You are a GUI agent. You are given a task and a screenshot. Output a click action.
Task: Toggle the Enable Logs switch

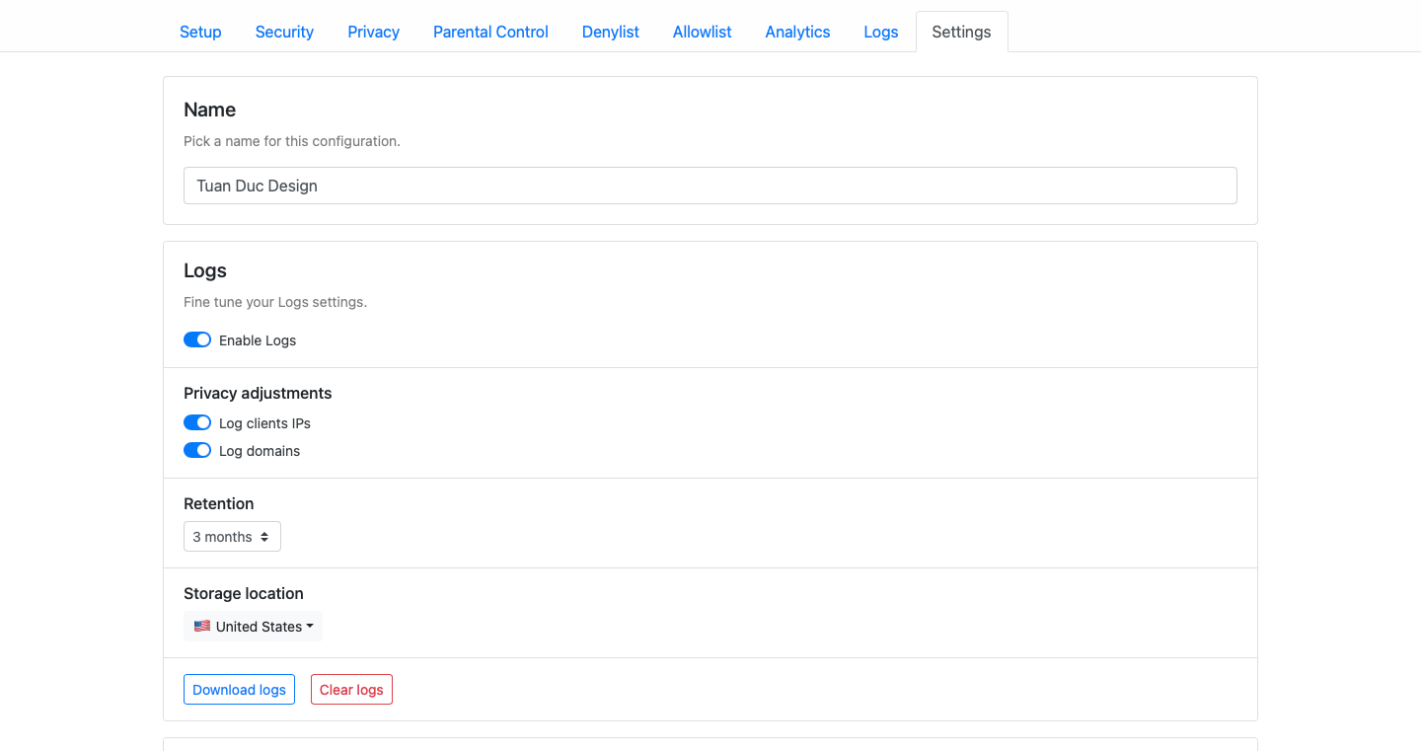197,339
